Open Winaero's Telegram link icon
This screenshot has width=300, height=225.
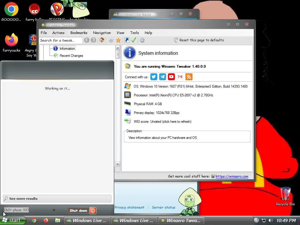point(162,77)
